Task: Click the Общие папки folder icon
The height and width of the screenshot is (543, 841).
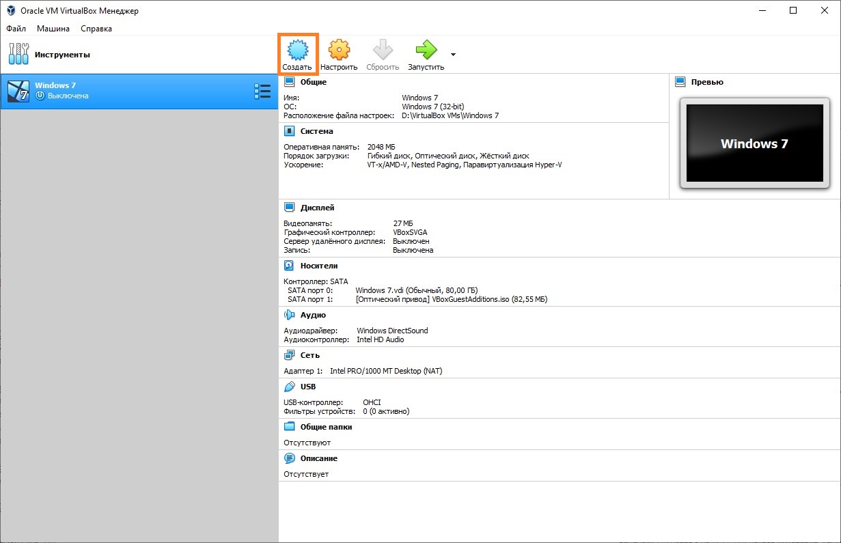Action: [289, 427]
